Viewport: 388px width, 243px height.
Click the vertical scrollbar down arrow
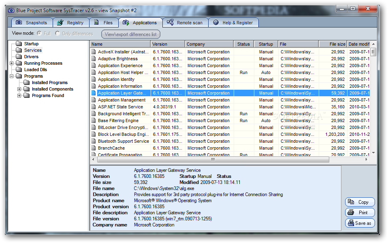coord(373,153)
